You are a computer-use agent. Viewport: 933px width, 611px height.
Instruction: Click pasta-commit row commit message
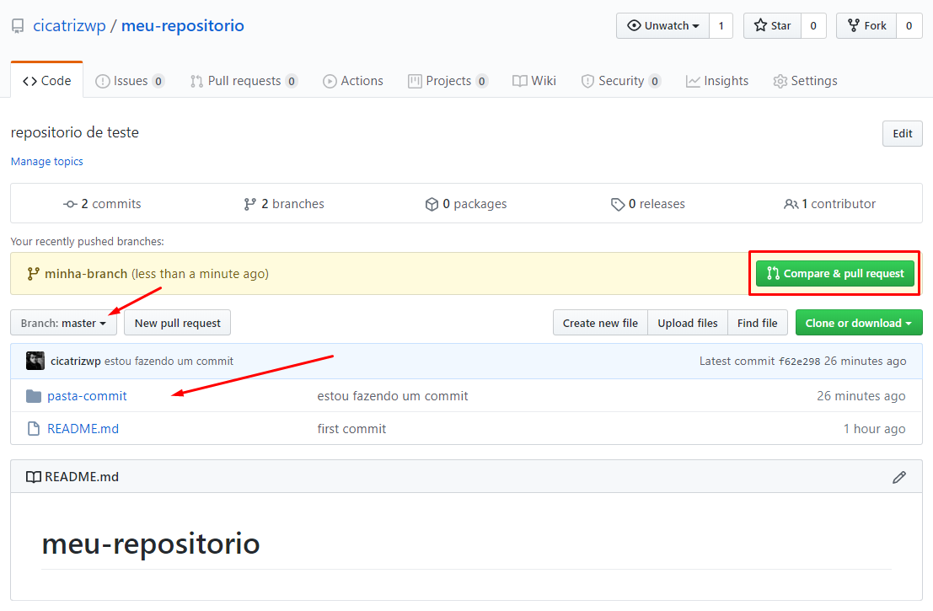(393, 396)
